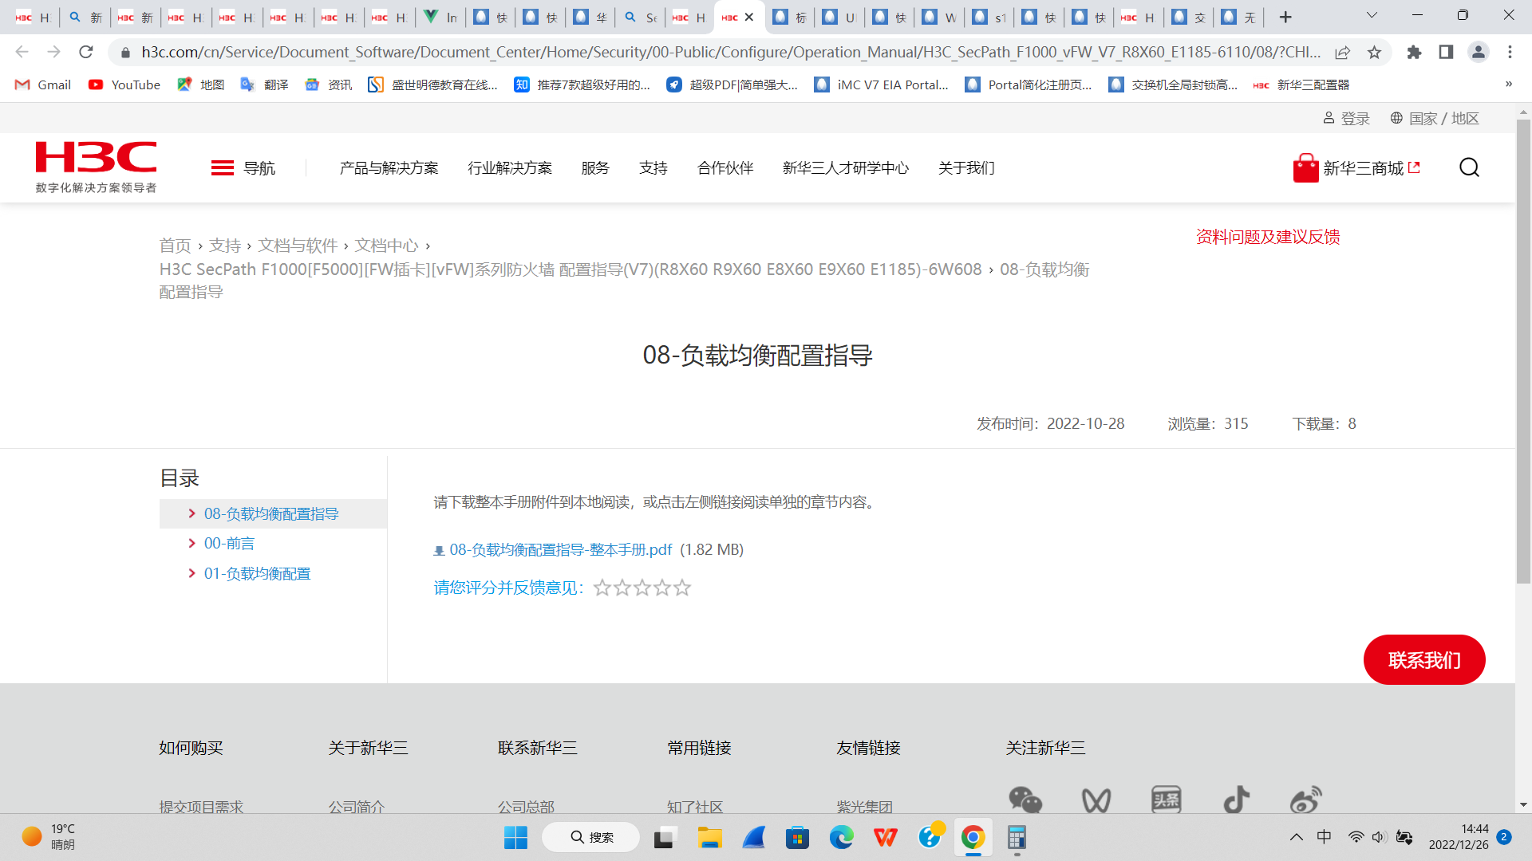Open the 国家 / 地区 selector

[x=1435, y=119]
